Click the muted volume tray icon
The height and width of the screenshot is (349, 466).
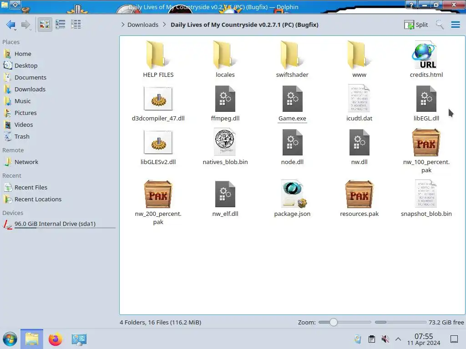click(x=385, y=339)
